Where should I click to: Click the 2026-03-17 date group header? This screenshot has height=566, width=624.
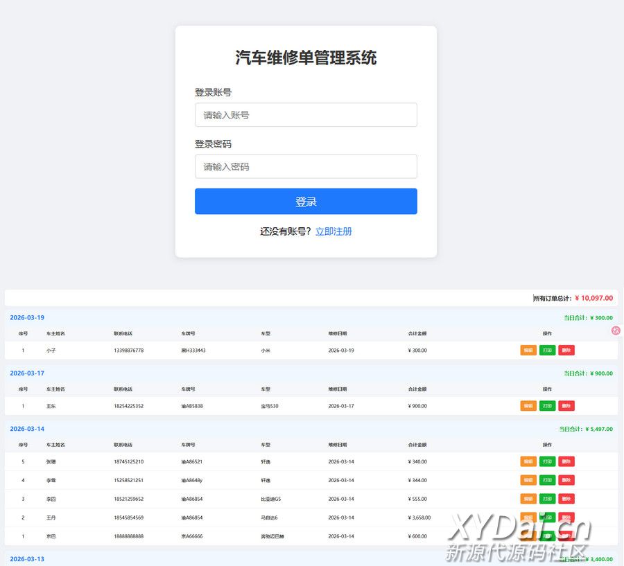click(27, 373)
